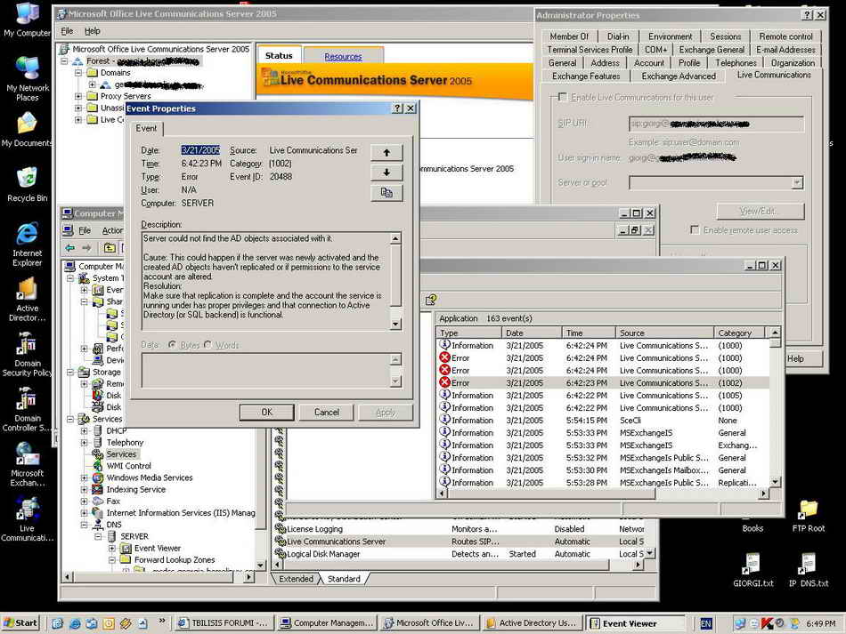The height and width of the screenshot is (634, 846).
Task: Expand Indexing Service tree node
Action: (85, 490)
